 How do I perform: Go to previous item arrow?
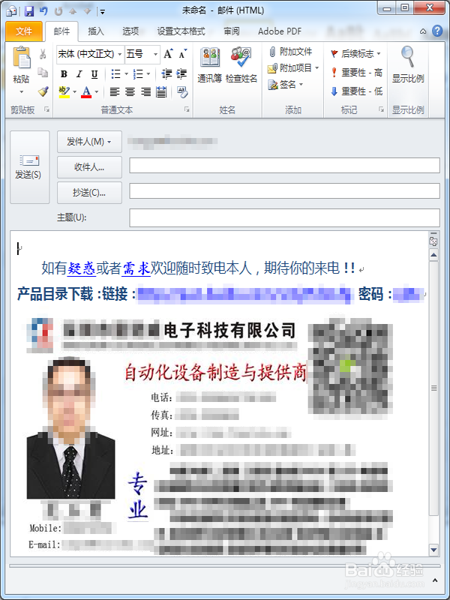click(x=73, y=11)
